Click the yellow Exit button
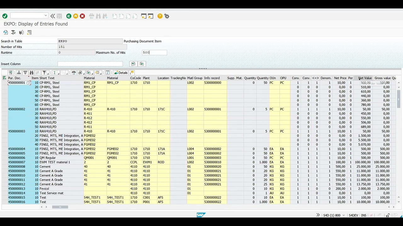This screenshot has width=403, height=226. [x=76, y=16]
